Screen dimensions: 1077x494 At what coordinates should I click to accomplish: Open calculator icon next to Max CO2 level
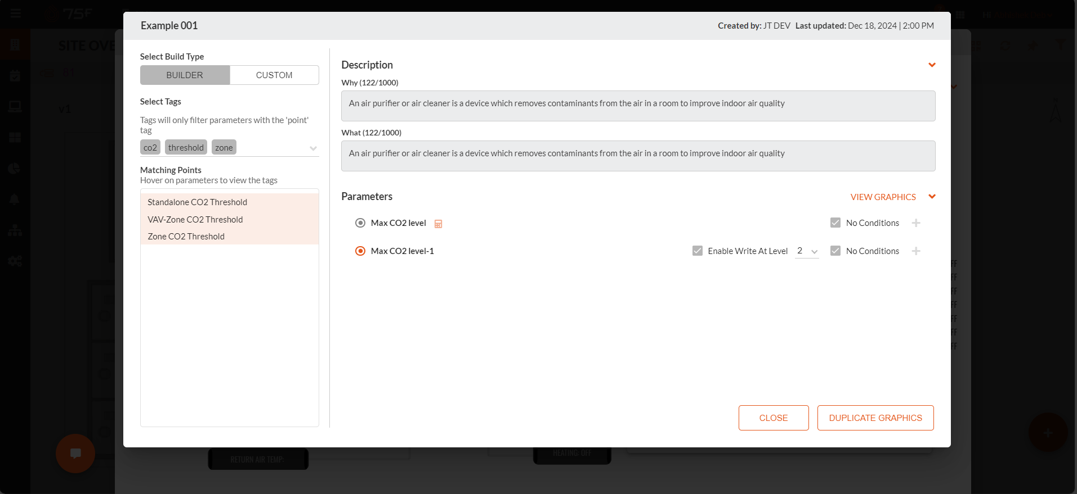coord(438,224)
